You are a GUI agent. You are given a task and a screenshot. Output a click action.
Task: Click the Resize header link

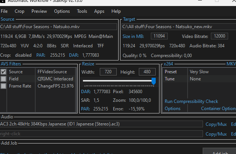coord(88,64)
